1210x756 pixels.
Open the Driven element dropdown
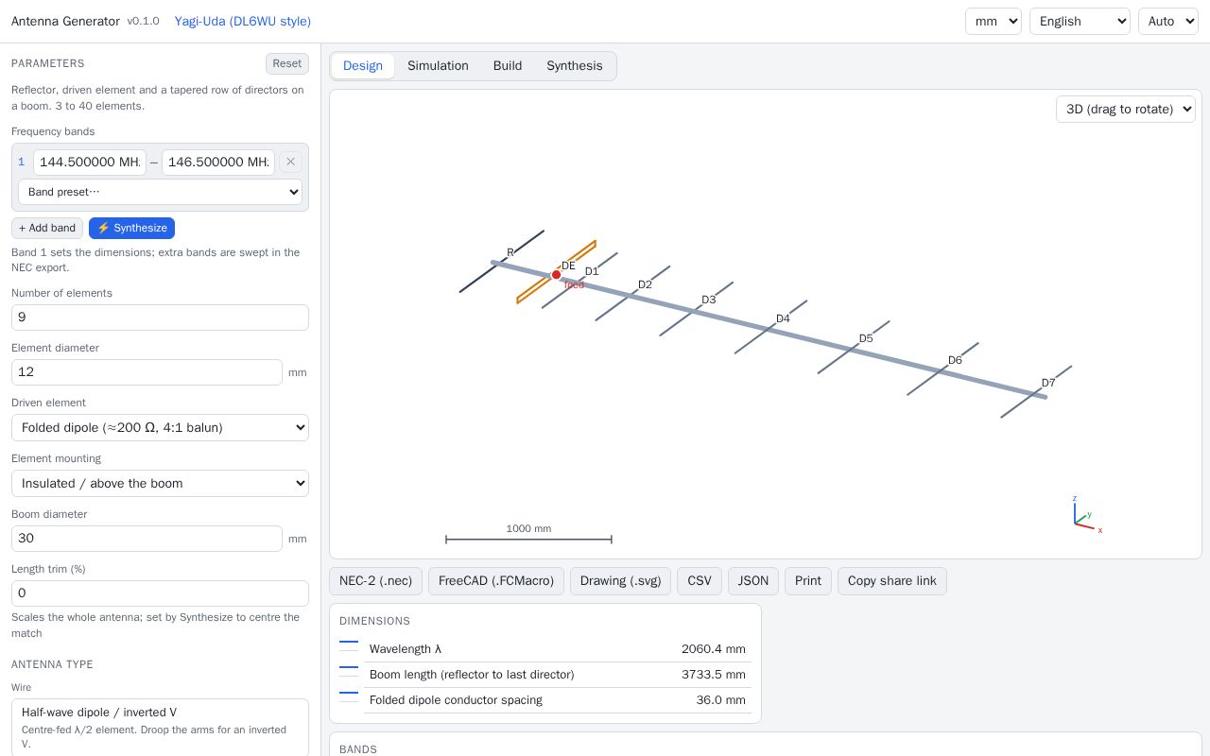point(160,427)
